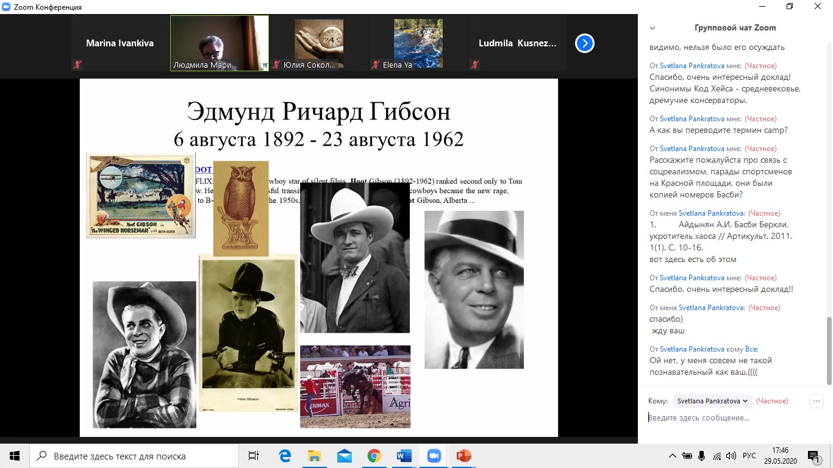Click '(Частное)' label beside recipient dropdown
This screenshot has width=833, height=468.
772,401
